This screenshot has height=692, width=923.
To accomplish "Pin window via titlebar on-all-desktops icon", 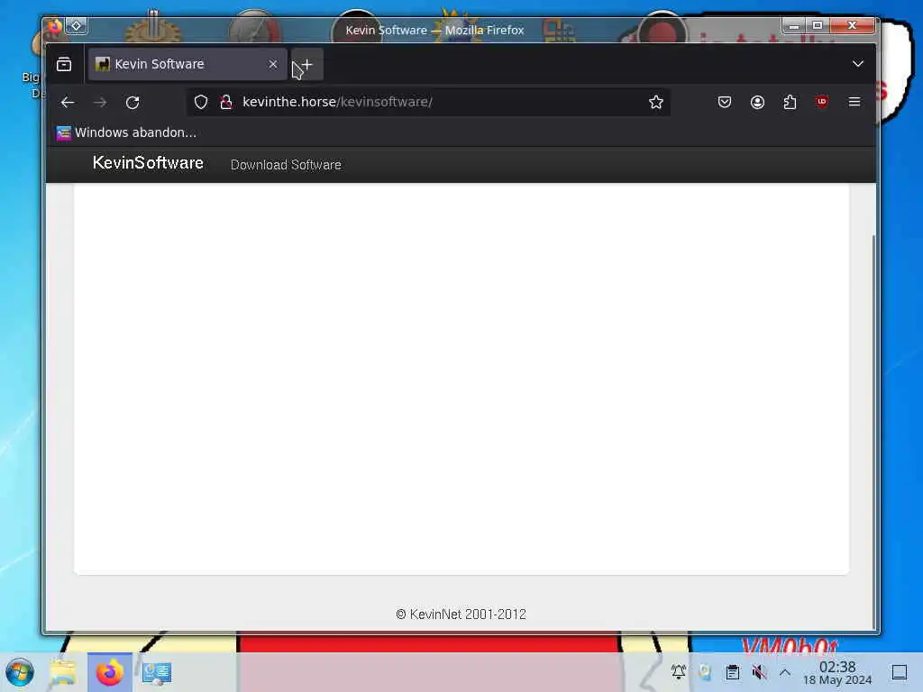I will pos(77,26).
